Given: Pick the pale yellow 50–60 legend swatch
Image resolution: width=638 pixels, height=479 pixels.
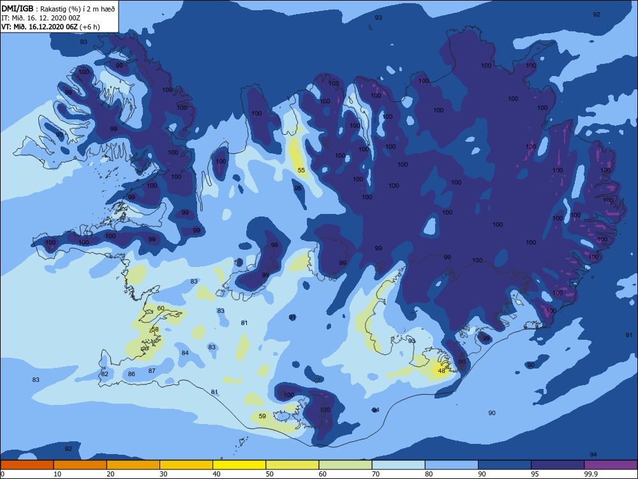Looking at the screenshot, I should click(x=292, y=465).
